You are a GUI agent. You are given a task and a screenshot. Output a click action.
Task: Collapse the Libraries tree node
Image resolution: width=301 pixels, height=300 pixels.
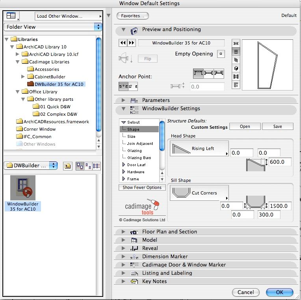point(7,39)
